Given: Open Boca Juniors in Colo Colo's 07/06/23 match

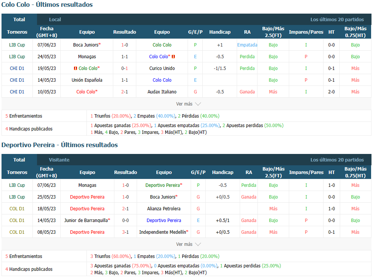Looking at the screenshot, I should click(86, 45).
